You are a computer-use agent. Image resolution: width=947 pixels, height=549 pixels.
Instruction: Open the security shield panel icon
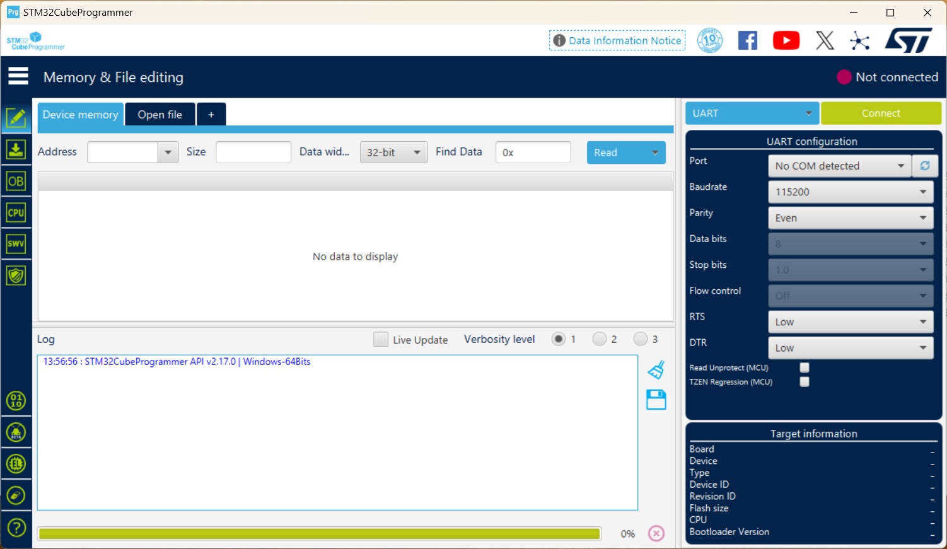tap(16, 275)
